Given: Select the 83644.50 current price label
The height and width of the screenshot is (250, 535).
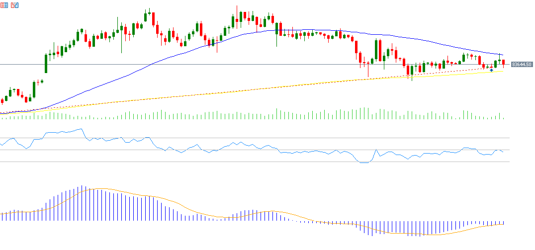Looking at the screenshot, I should click(x=522, y=65).
